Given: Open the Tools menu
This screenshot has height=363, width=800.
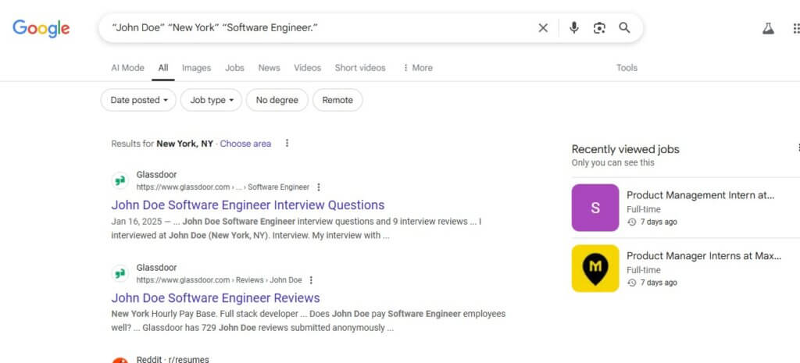Looking at the screenshot, I should (x=627, y=68).
